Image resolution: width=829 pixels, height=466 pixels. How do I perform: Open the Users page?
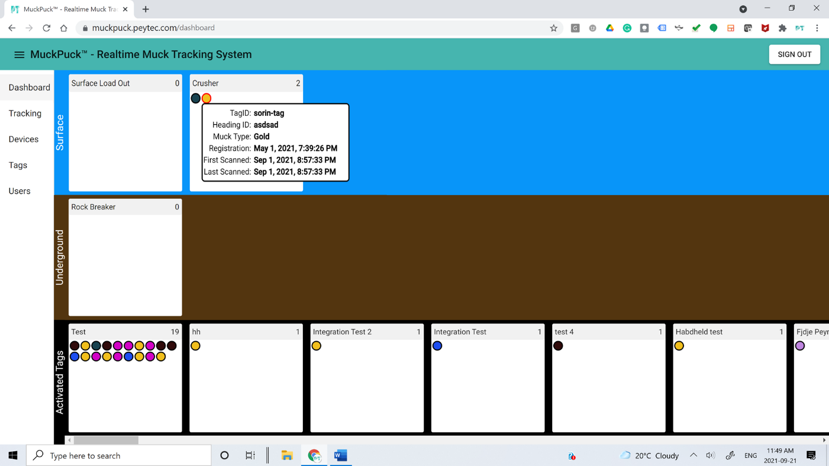(x=20, y=191)
